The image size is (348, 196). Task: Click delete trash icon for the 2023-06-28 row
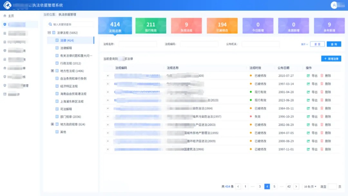click(322, 100)
